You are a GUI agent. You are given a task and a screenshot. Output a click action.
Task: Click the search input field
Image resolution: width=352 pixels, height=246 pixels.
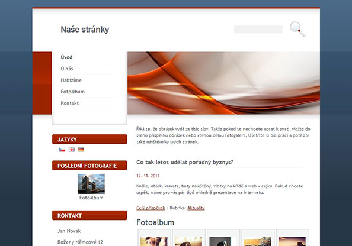[x=258, y=30]
